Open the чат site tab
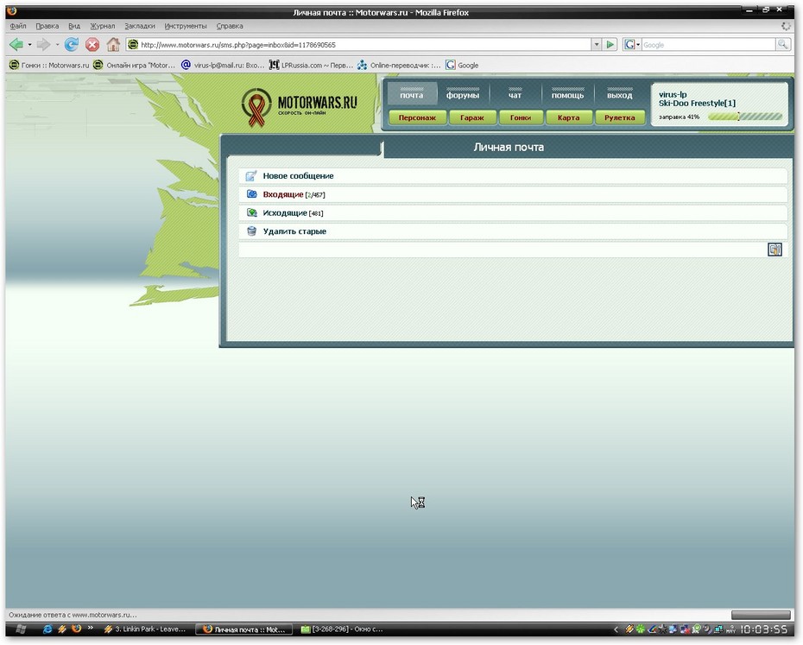The image size is (803, 645). click(515, 94)
